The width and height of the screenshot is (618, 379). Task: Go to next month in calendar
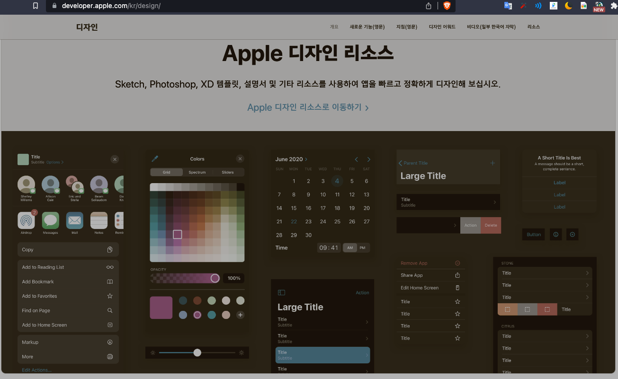369,159
